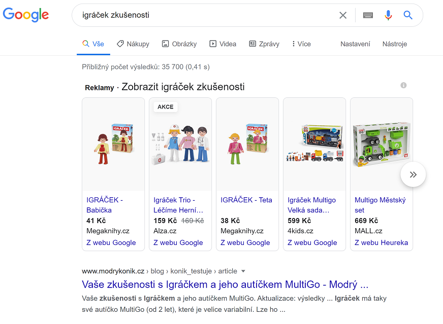Click the 38 Kč price
Image resolution: width=443 pixels, height=324 pixels.
click(230, 221)
